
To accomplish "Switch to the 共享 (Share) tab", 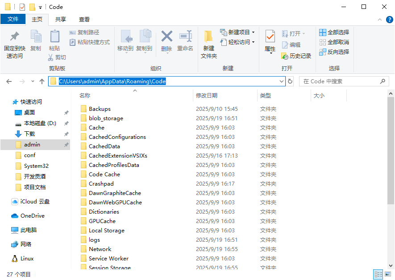I will (x=60, y=19).
